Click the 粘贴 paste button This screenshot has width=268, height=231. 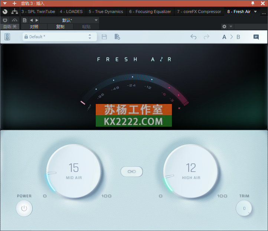click(x=86, y=27)
